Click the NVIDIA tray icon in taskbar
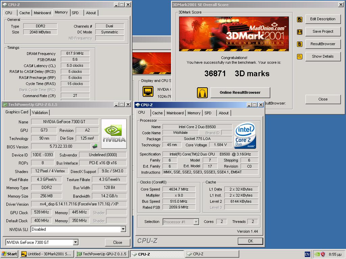The image size is (346, 259). pyautogui.click(x=317, y=254)
